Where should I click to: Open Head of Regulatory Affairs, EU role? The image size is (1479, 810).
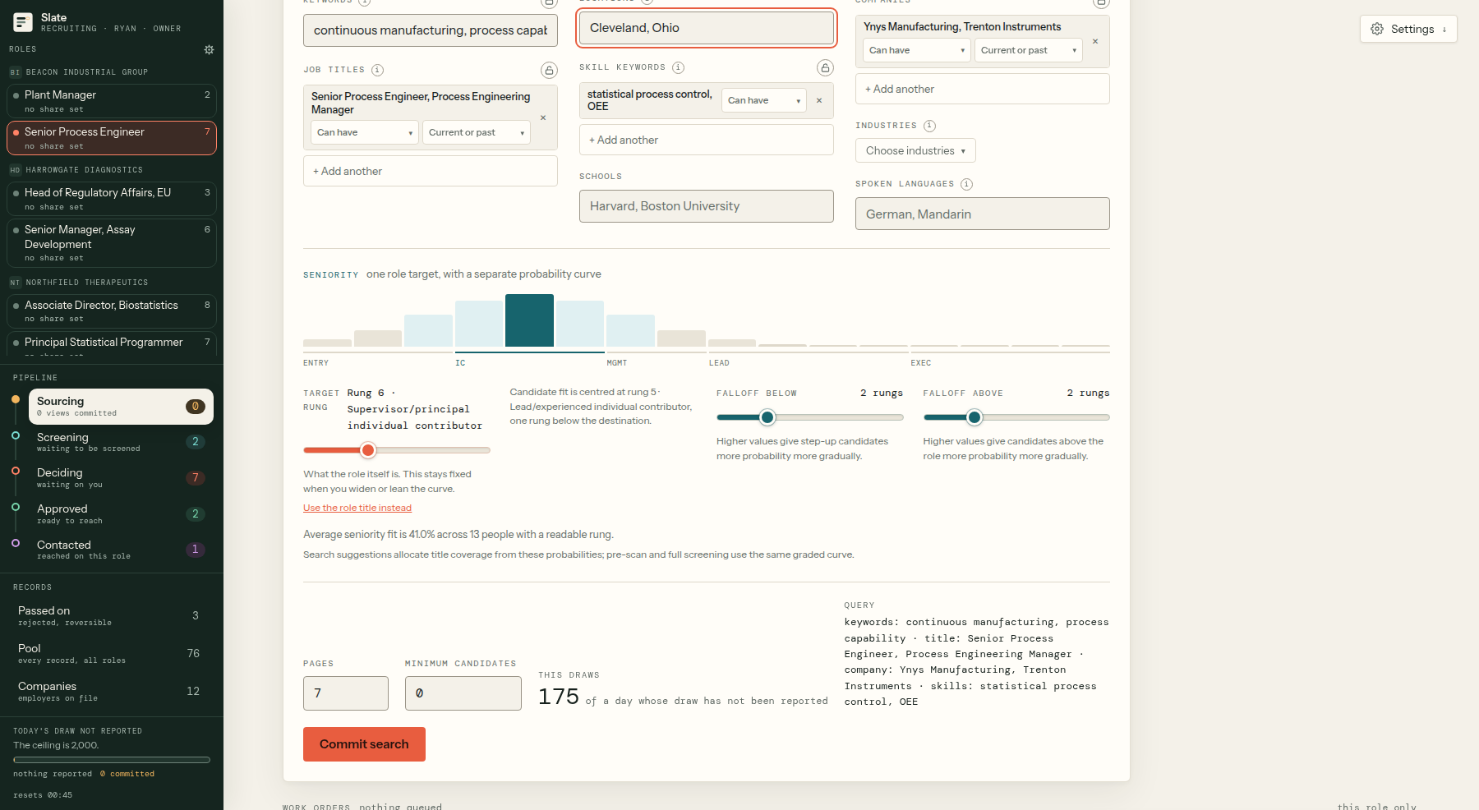(112, 199)
